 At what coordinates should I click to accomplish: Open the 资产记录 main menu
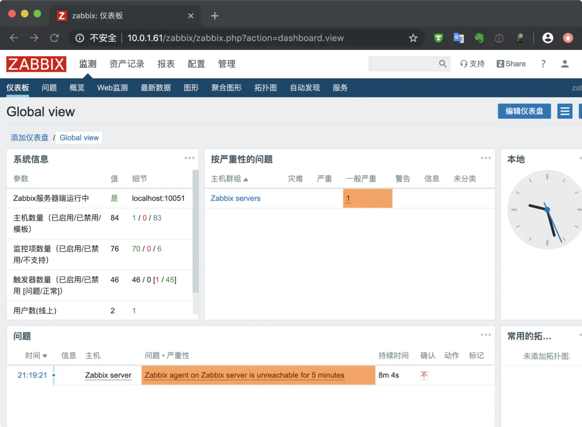coord(127,64)
